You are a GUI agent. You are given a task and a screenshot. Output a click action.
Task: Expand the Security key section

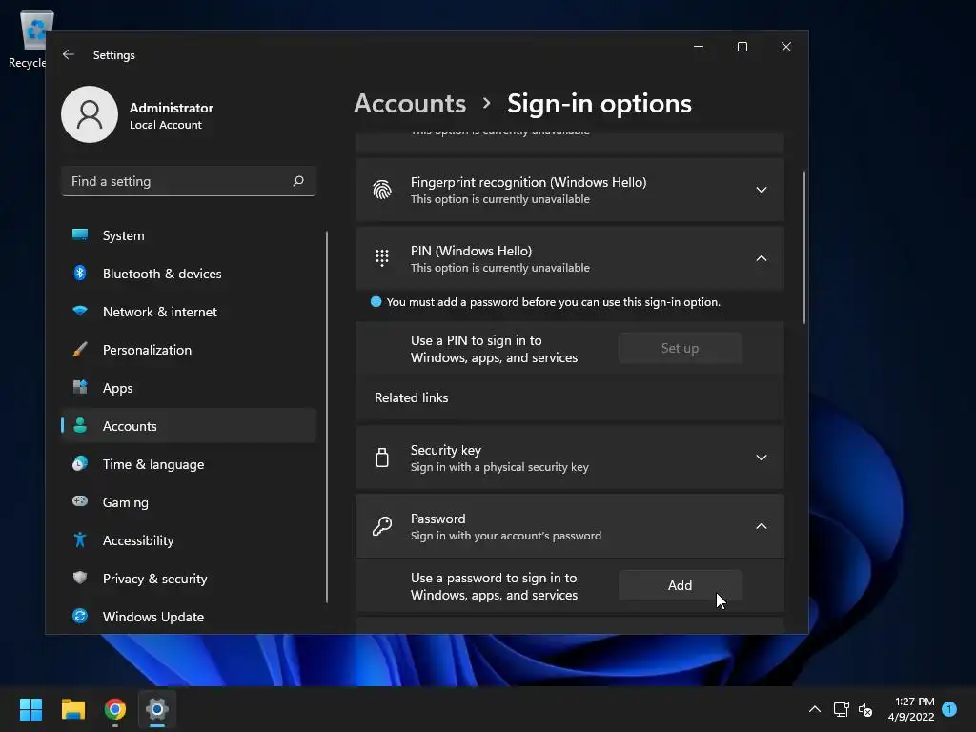click(762, 457)
